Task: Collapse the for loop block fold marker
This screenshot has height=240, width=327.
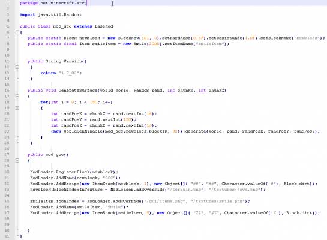Action: [17, 108]
